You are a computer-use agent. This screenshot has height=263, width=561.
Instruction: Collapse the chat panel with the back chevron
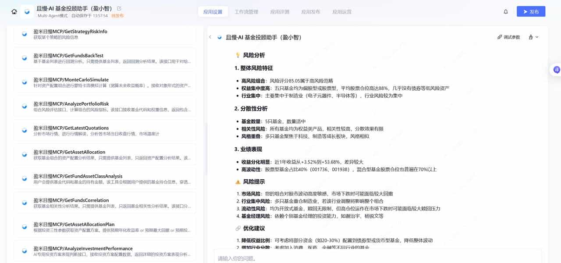coord(210,37)
